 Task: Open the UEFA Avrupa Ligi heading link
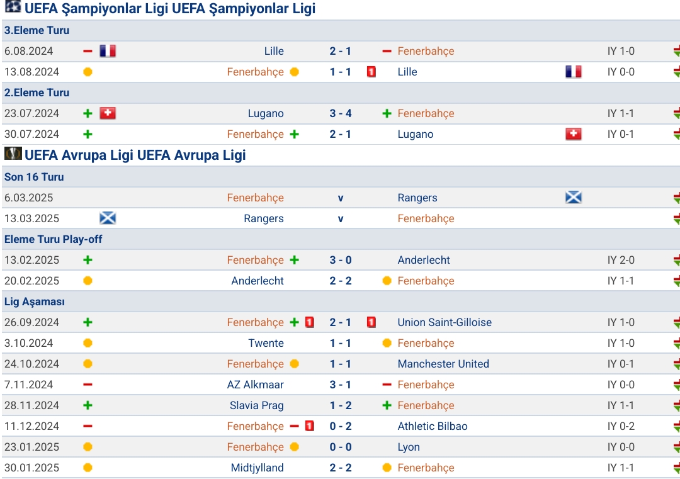pos(135,155)
